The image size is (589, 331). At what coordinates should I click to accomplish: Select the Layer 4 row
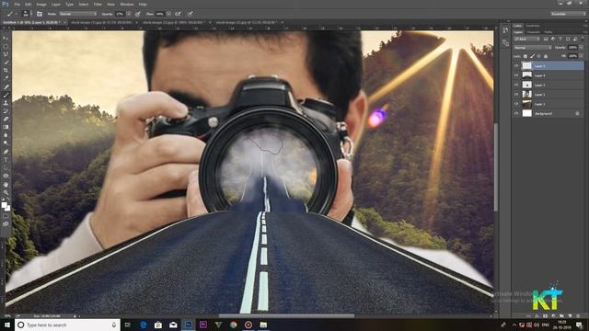[x=549, y=75]
